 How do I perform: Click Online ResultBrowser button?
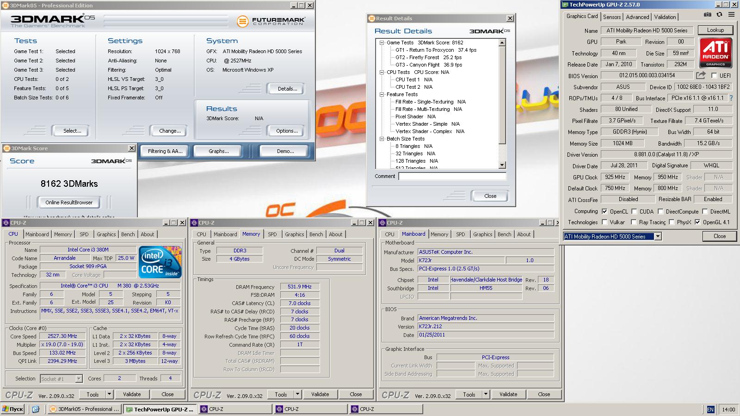click(x=69, y=202)
